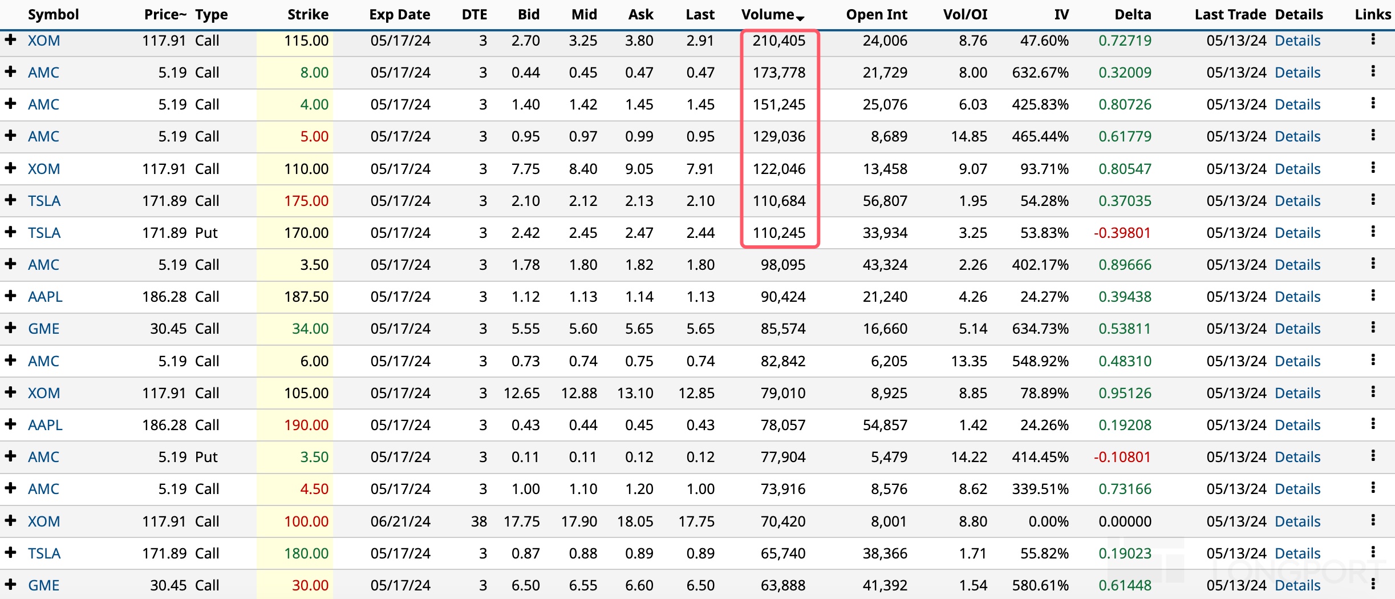Open links menu for AMC 6.00 call

point(1373,360)
